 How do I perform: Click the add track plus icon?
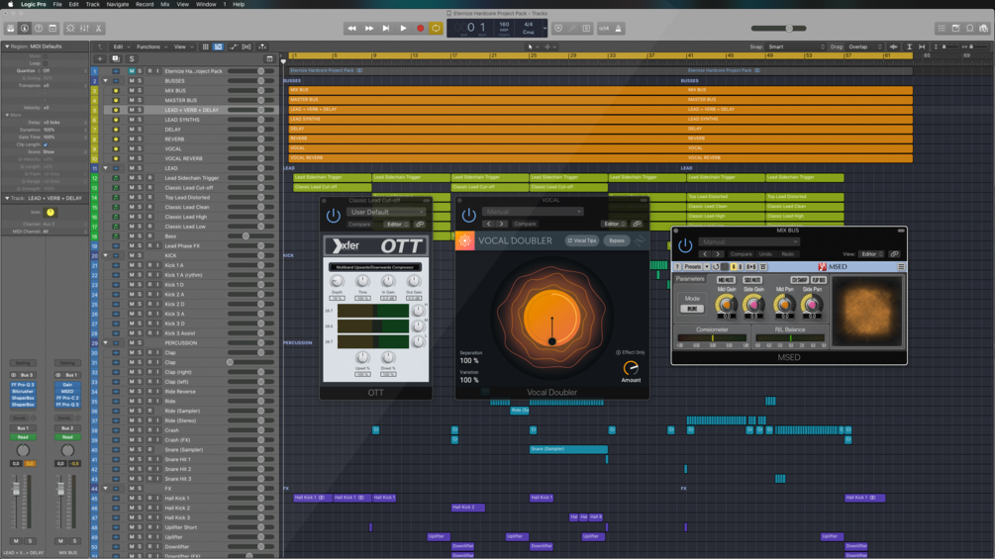100,59
